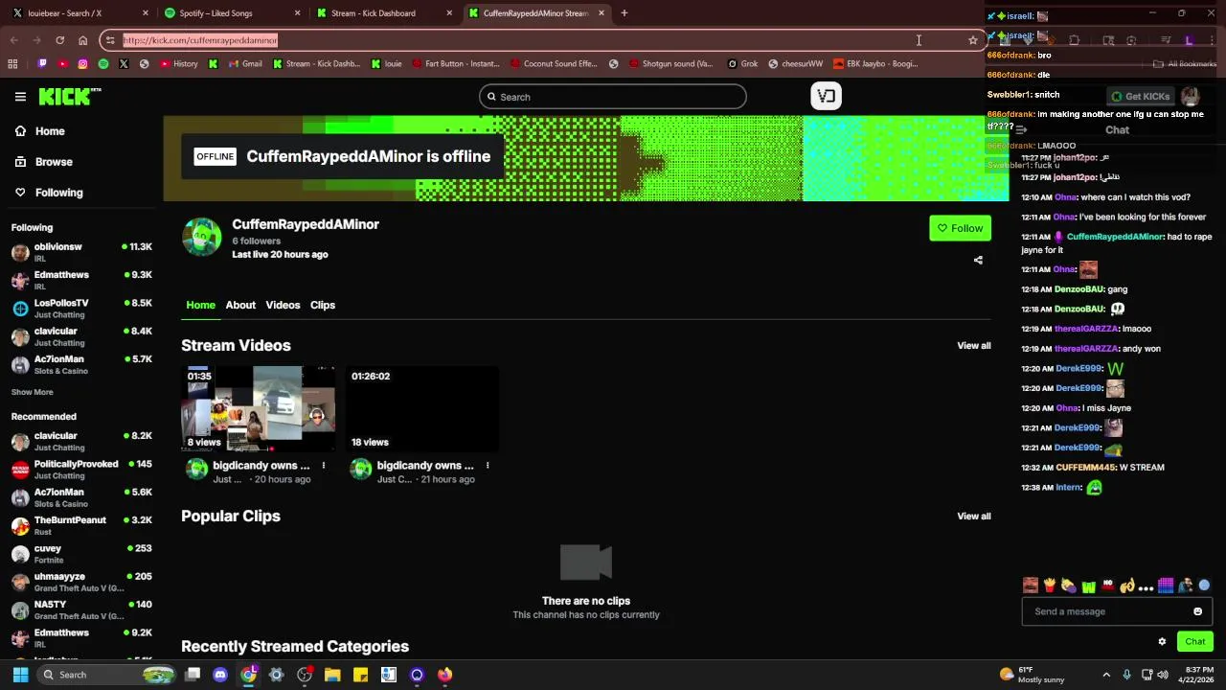Open the Twitch bookmark icon
This screenshot has width=1226, height=690.
coord(42,64)
